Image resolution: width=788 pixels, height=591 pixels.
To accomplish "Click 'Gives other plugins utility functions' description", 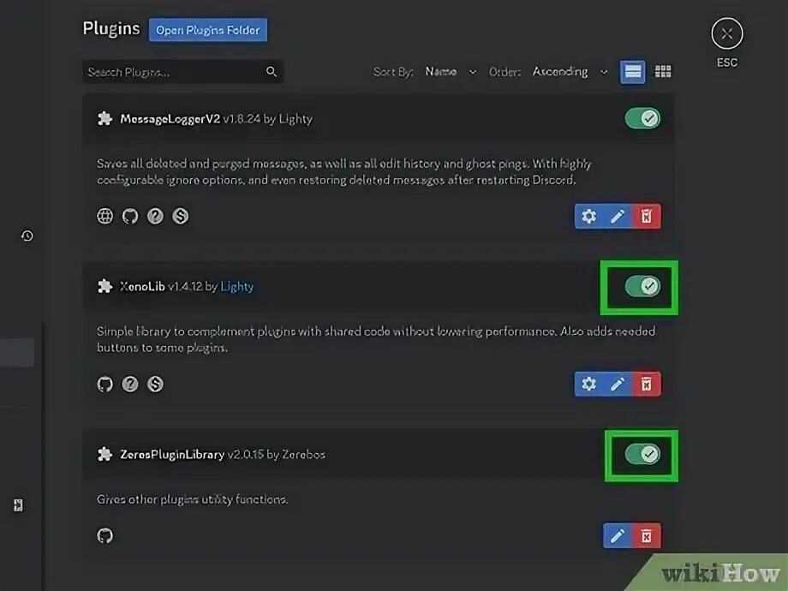I will (x=192, y=499).
